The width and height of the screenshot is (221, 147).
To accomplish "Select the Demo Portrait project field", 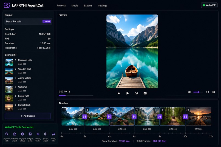I will pyautogui.click(x=28, y=21).
